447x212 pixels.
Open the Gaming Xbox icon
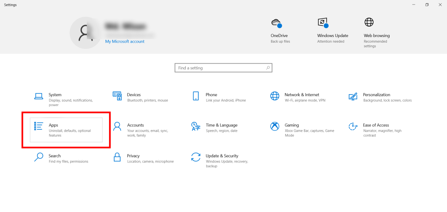[275, 126]
